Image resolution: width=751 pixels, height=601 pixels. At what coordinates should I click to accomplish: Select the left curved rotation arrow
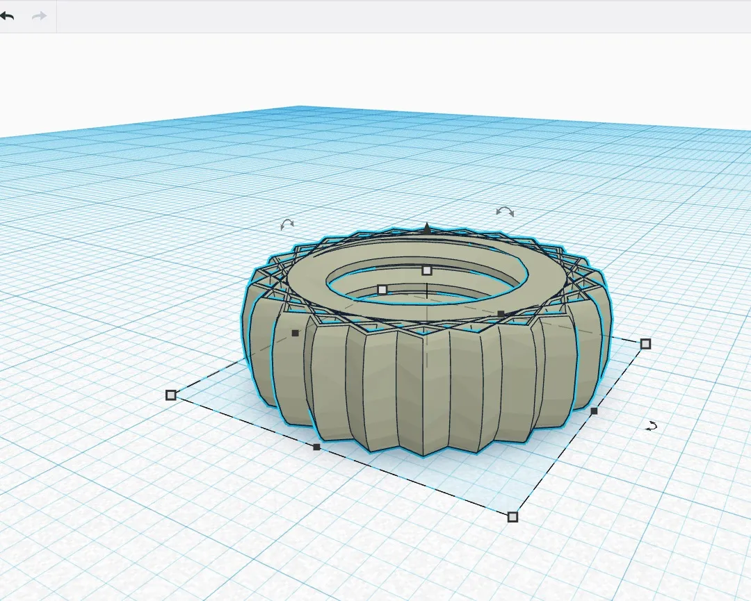point(286,225)
